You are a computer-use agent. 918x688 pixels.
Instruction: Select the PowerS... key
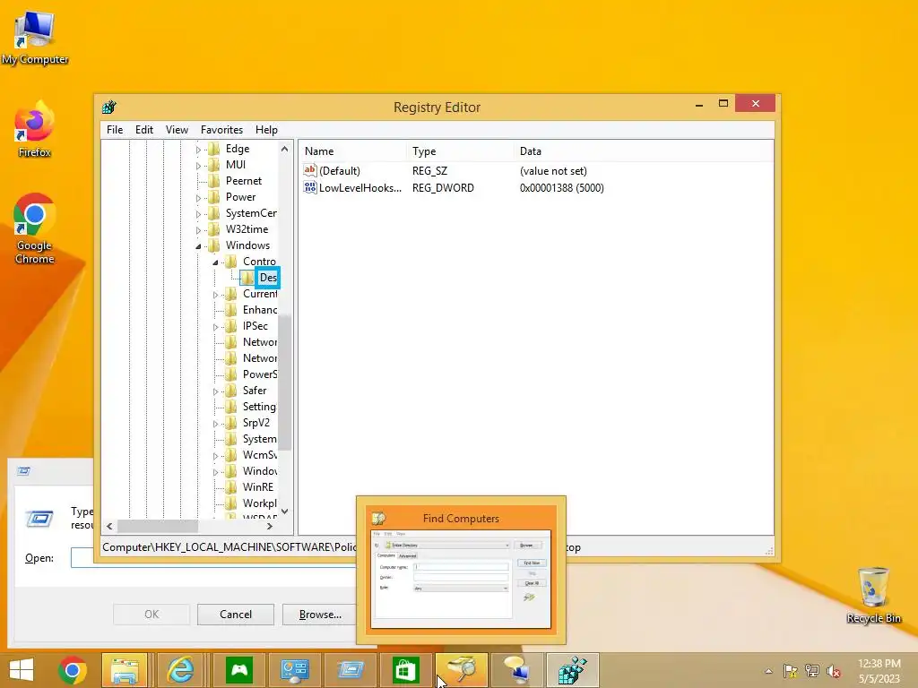(x=260, y=374)
